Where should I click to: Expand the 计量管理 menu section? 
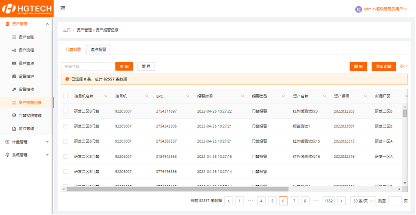tap(26, 142)
